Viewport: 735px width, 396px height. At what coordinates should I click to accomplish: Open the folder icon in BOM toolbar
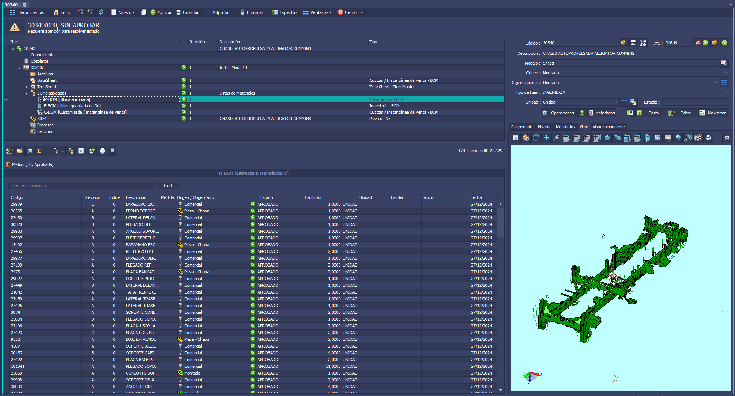[x=20, y=151]
